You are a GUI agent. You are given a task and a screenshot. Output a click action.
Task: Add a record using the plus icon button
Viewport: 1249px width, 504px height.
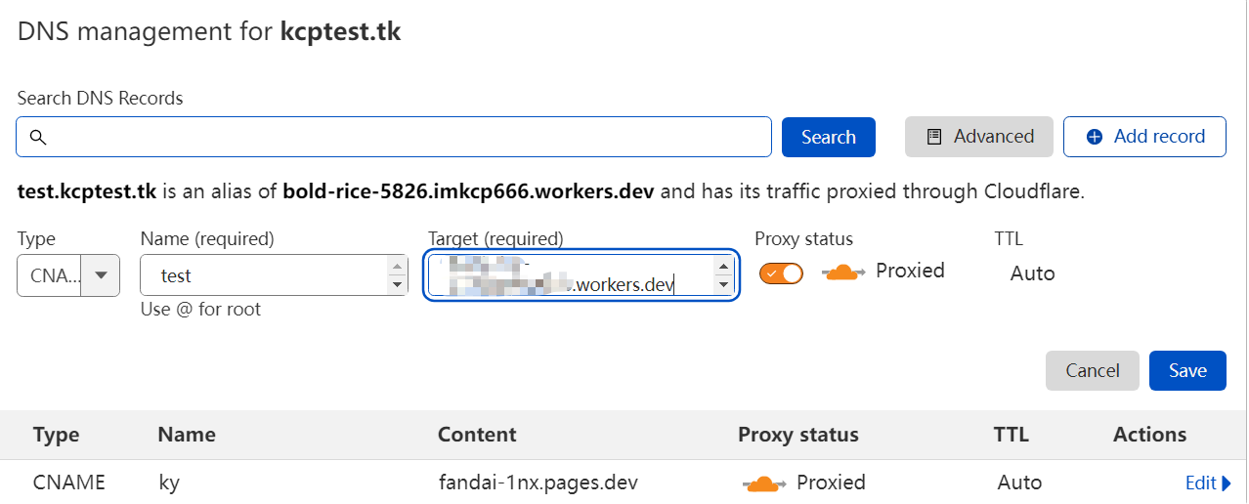point(1144,137)
